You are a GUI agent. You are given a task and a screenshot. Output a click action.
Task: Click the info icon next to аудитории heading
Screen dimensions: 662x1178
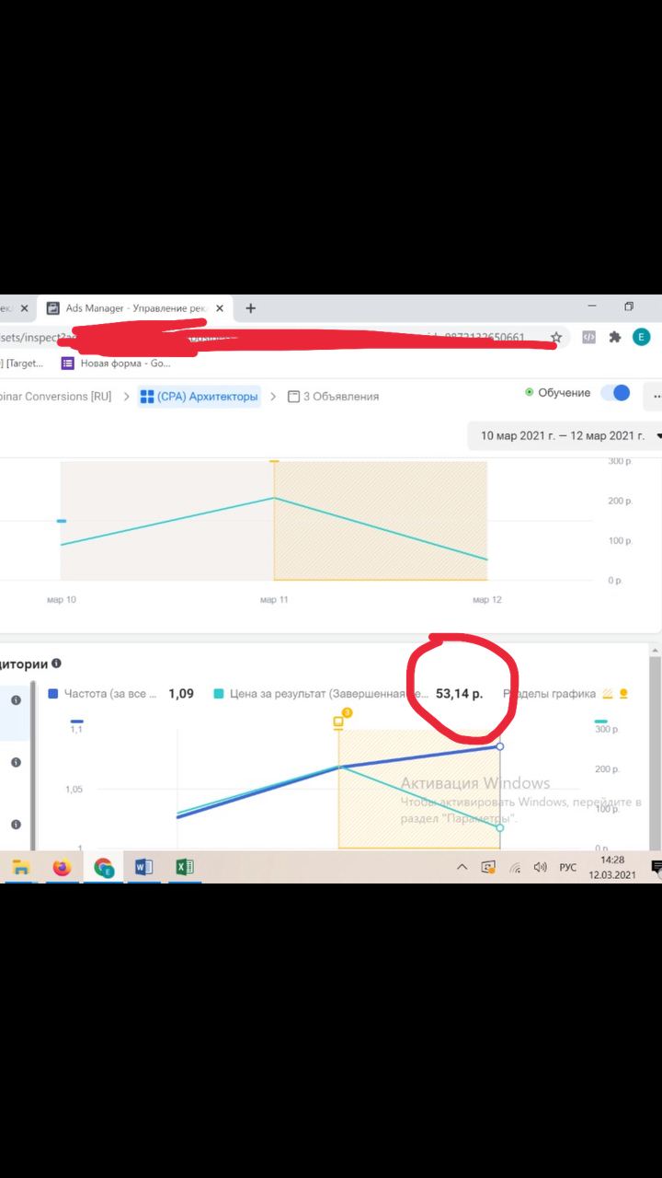tap(57, 664)
